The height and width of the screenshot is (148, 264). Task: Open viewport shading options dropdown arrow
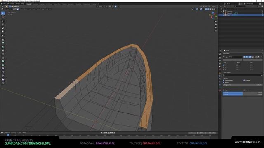pyautogui.click(x=216, y=9)
